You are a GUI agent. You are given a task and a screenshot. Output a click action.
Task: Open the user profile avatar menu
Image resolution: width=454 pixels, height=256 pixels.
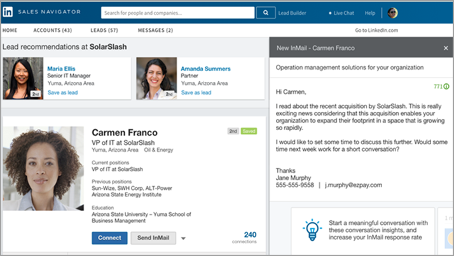[392, 13]
